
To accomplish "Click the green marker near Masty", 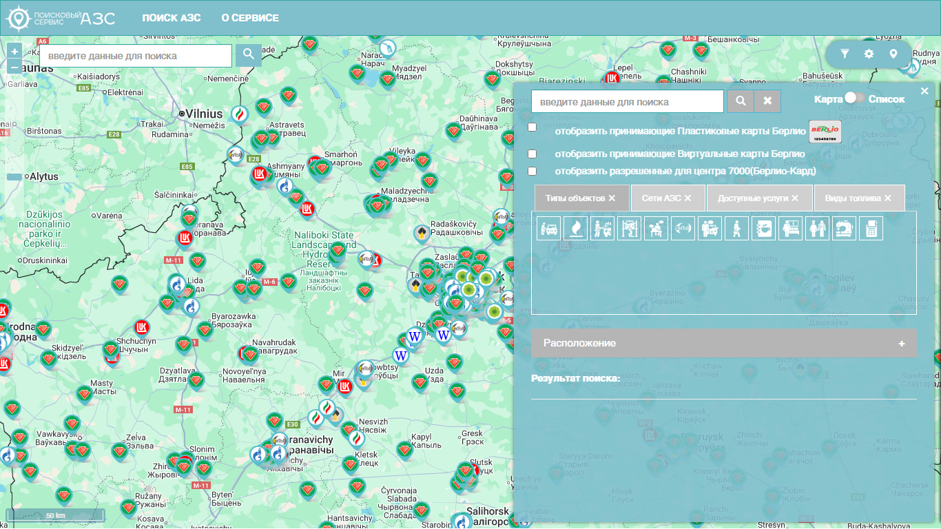I will click(84, 394).
